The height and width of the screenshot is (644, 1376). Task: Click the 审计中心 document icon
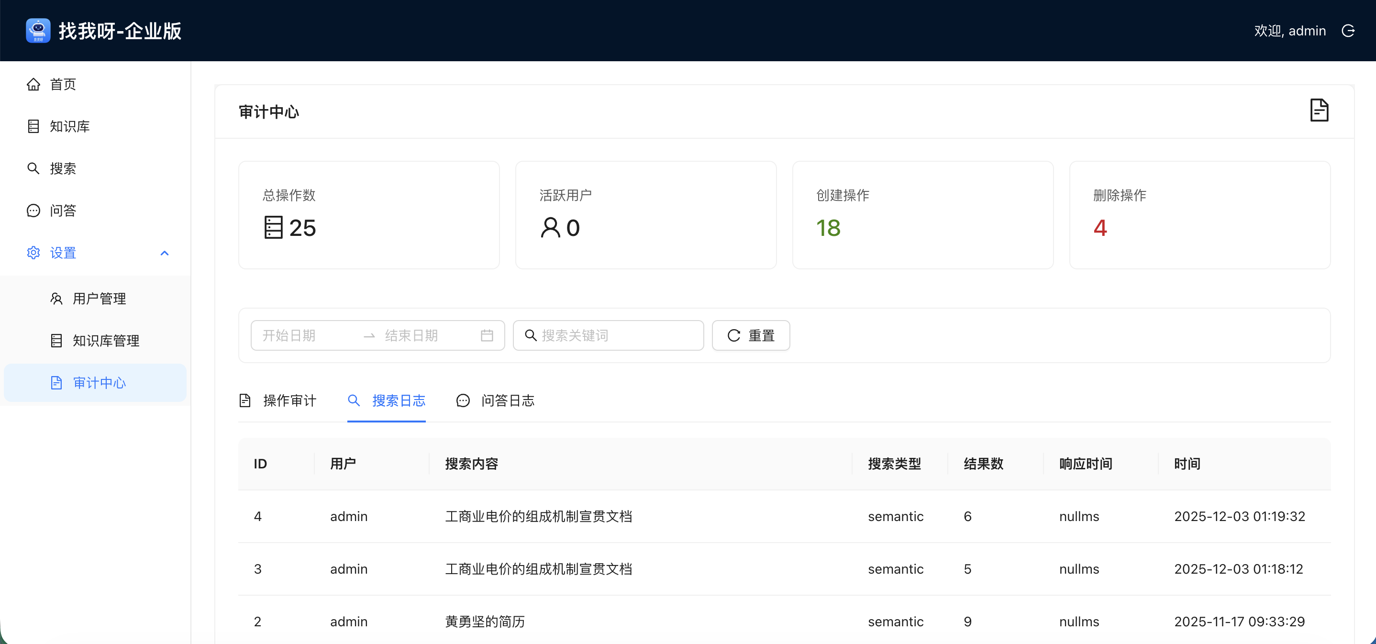point(56,383)
